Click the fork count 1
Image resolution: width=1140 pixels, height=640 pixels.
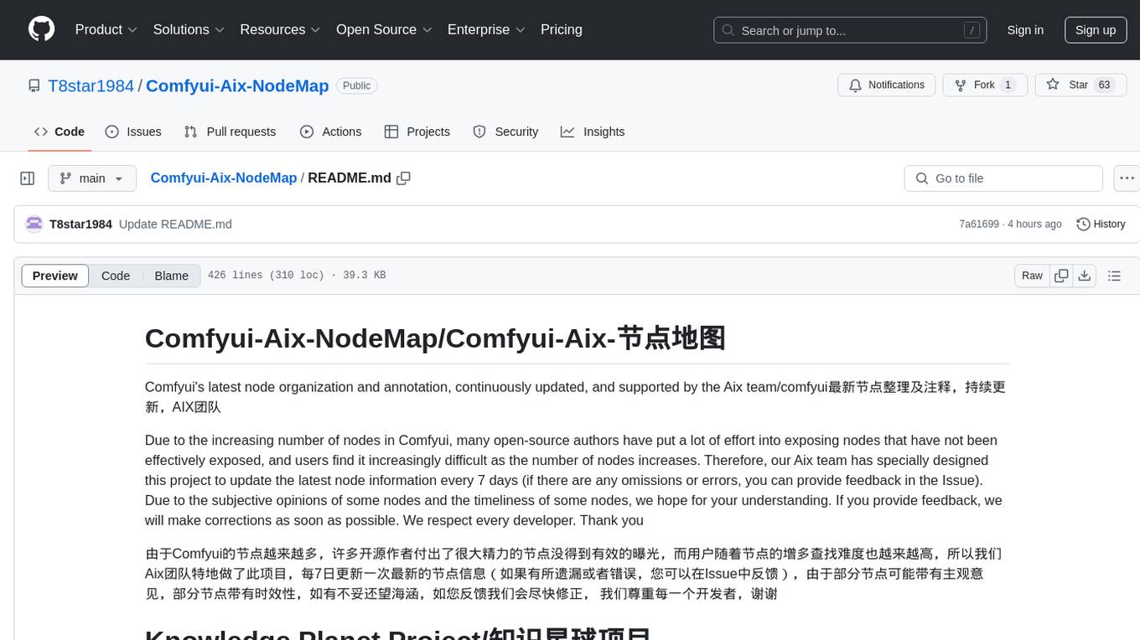click(x=1008, y=85)
